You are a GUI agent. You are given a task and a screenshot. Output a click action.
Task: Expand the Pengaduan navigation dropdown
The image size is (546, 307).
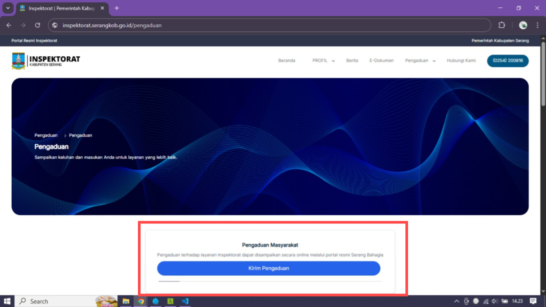pos(420,61)
